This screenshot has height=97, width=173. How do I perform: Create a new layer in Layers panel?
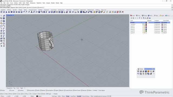131,18
